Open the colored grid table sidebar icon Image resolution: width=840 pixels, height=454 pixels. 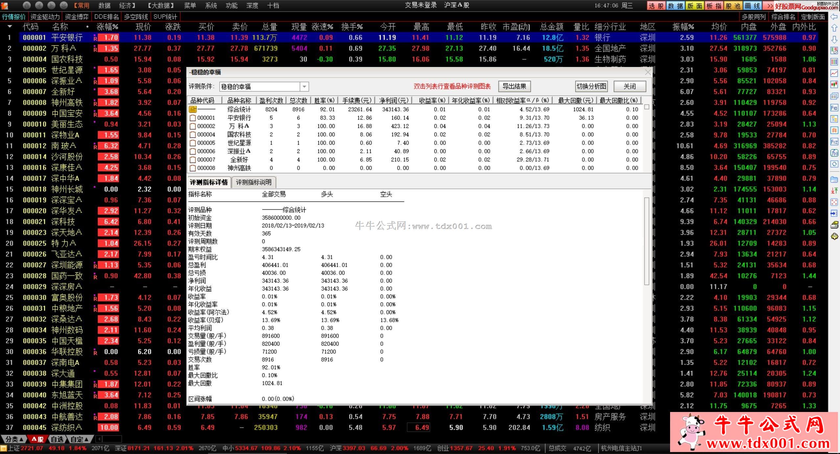pyautogui.click(x=834, y=62)
